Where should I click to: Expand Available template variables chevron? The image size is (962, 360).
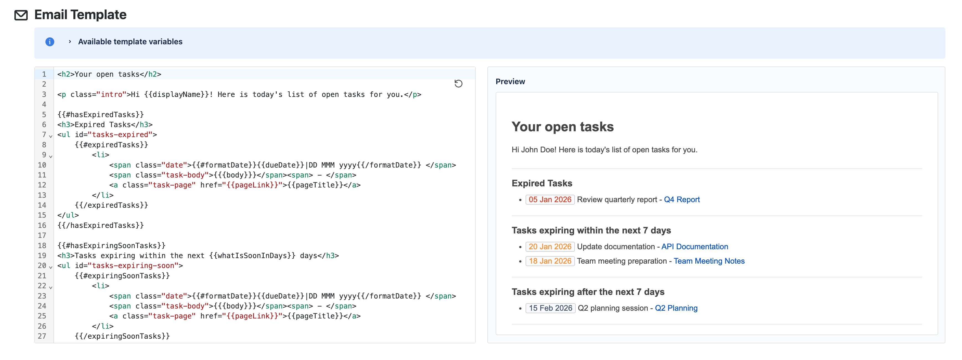click(x=70, y=42)
